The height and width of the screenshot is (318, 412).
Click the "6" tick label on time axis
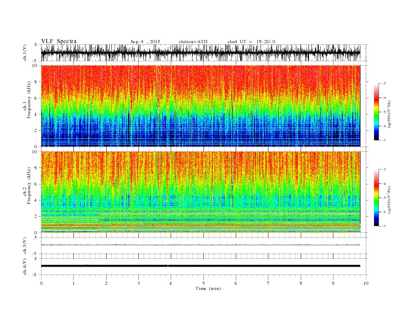(x=236, y=283)
